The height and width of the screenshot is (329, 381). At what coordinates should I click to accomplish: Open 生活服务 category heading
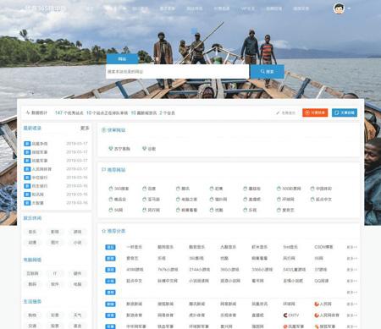tap(32, 302)
